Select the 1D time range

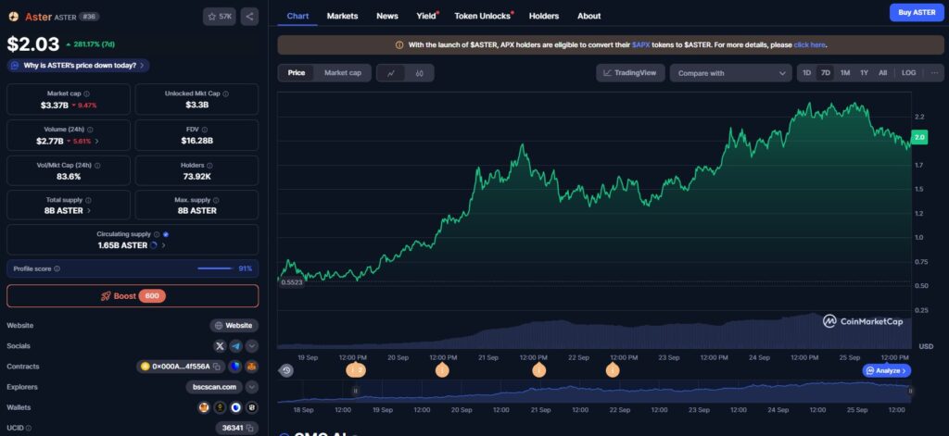[806, 73]
